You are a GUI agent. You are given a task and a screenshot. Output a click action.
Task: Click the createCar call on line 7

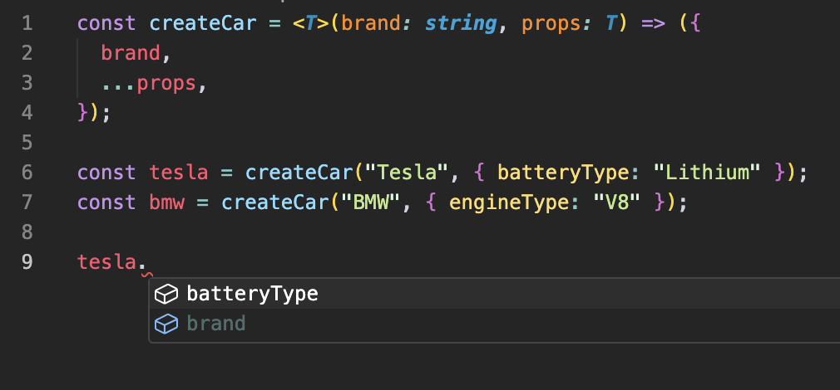pyautogui.click(x=274, y=202)
